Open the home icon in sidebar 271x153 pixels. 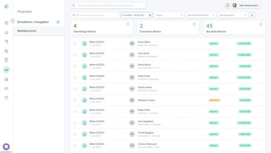coord(6,32)
